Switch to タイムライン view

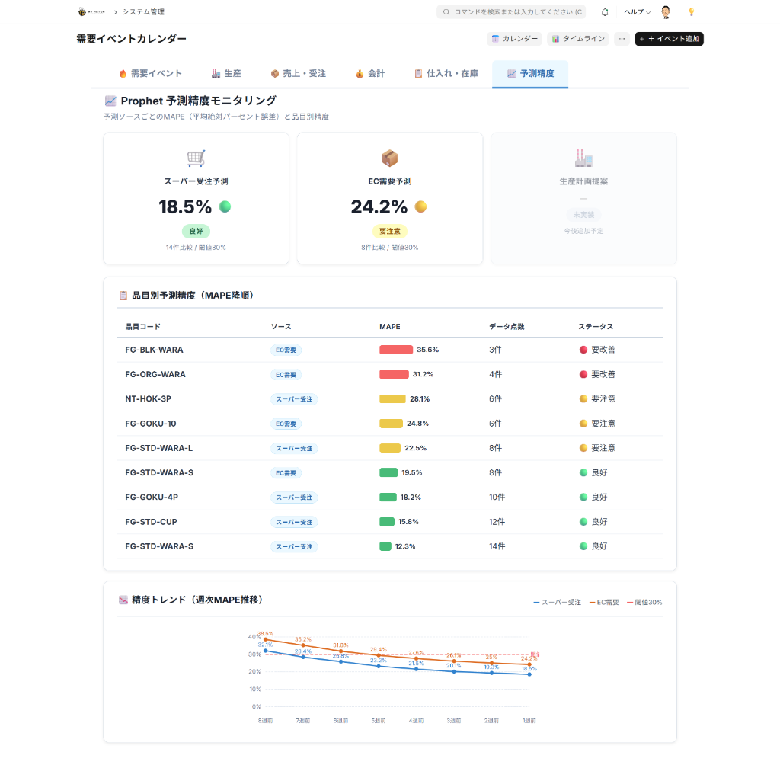[x=577, y=39]
